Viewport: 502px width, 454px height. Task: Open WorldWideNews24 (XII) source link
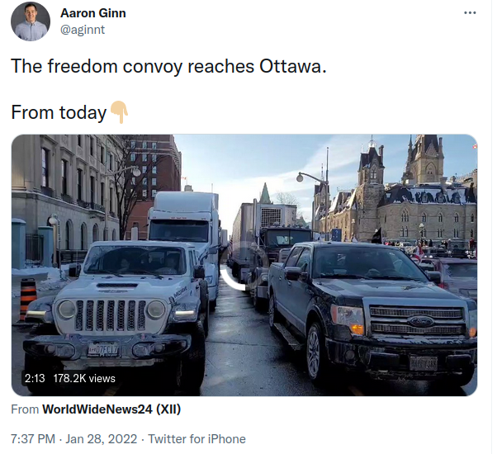[x=111, y=409]
